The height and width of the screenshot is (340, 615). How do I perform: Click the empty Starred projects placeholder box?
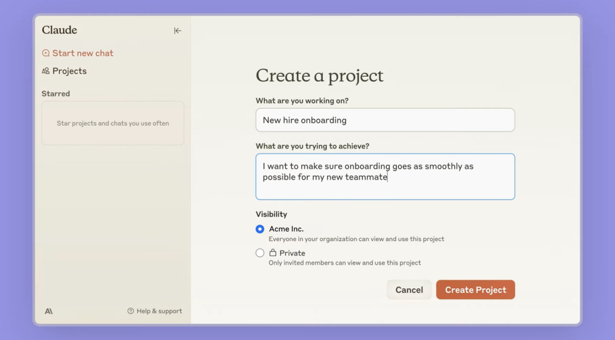pos(113,123)
